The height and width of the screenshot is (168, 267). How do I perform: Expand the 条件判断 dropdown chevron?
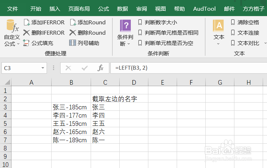[x=129, y=44]
